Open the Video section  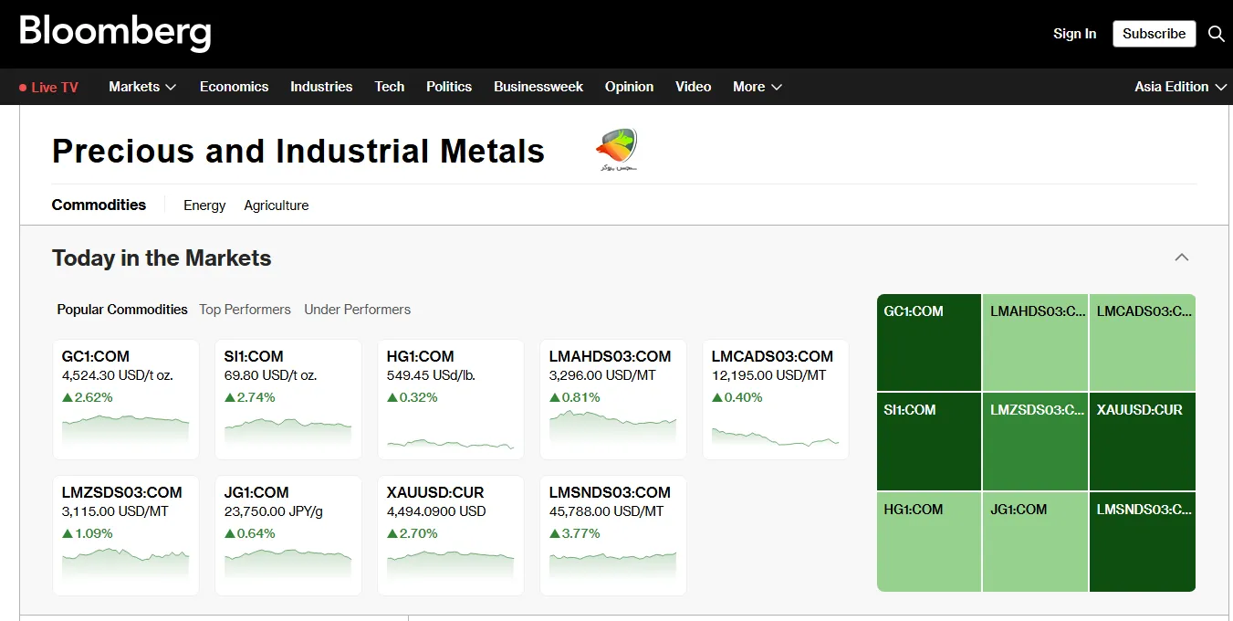click(694, 87)
